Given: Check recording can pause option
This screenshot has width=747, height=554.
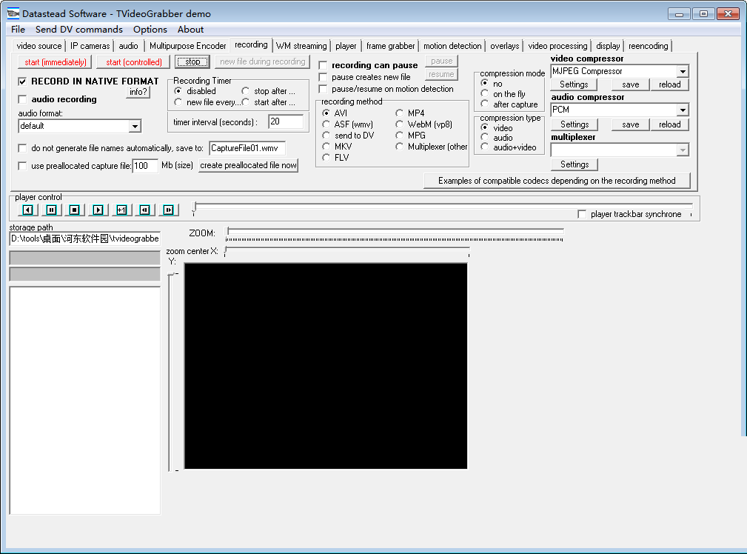Looking at the screenshot, I should point(323,65).
